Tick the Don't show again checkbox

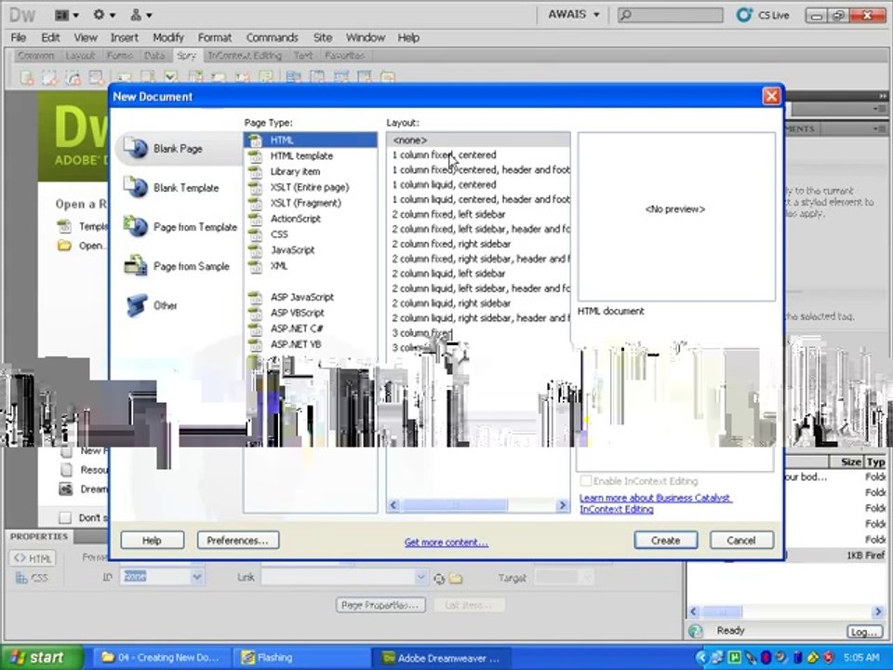tap(65, 517)
